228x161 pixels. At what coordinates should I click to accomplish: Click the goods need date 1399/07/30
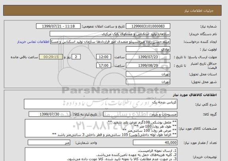[49, 114]
